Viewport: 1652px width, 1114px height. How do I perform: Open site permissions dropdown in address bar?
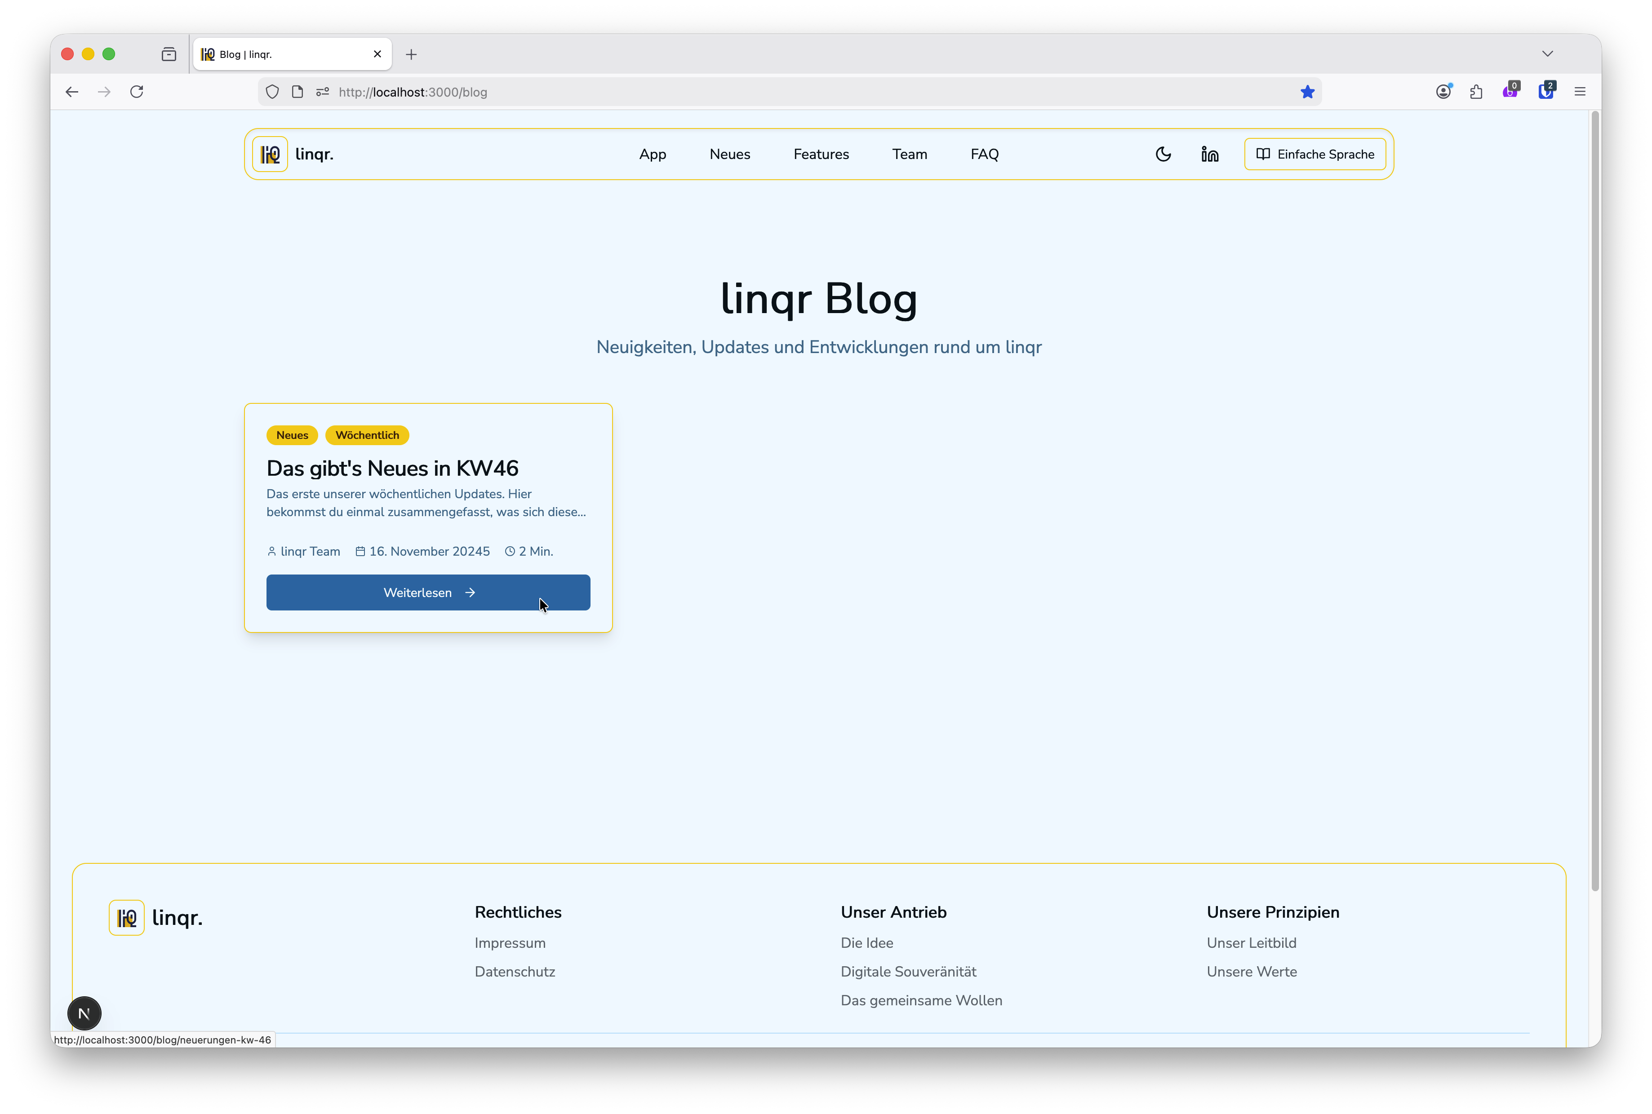(x=322, y=92)
